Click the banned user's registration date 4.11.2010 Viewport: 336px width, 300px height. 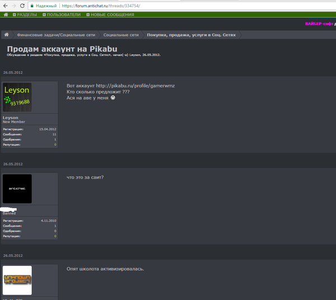click(49, 221)
